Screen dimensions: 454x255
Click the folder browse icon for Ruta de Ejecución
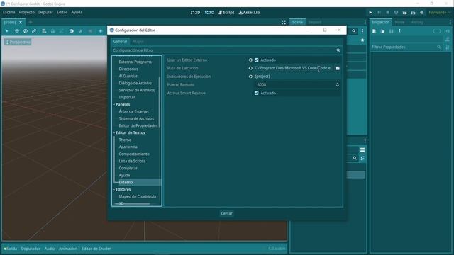tap(338, 68)
